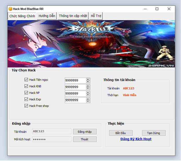The height and width of the screenshot is (161, 181).
Task: Click the ABC123 account name text
Action: pyautogui.click(x=129, y=88)
